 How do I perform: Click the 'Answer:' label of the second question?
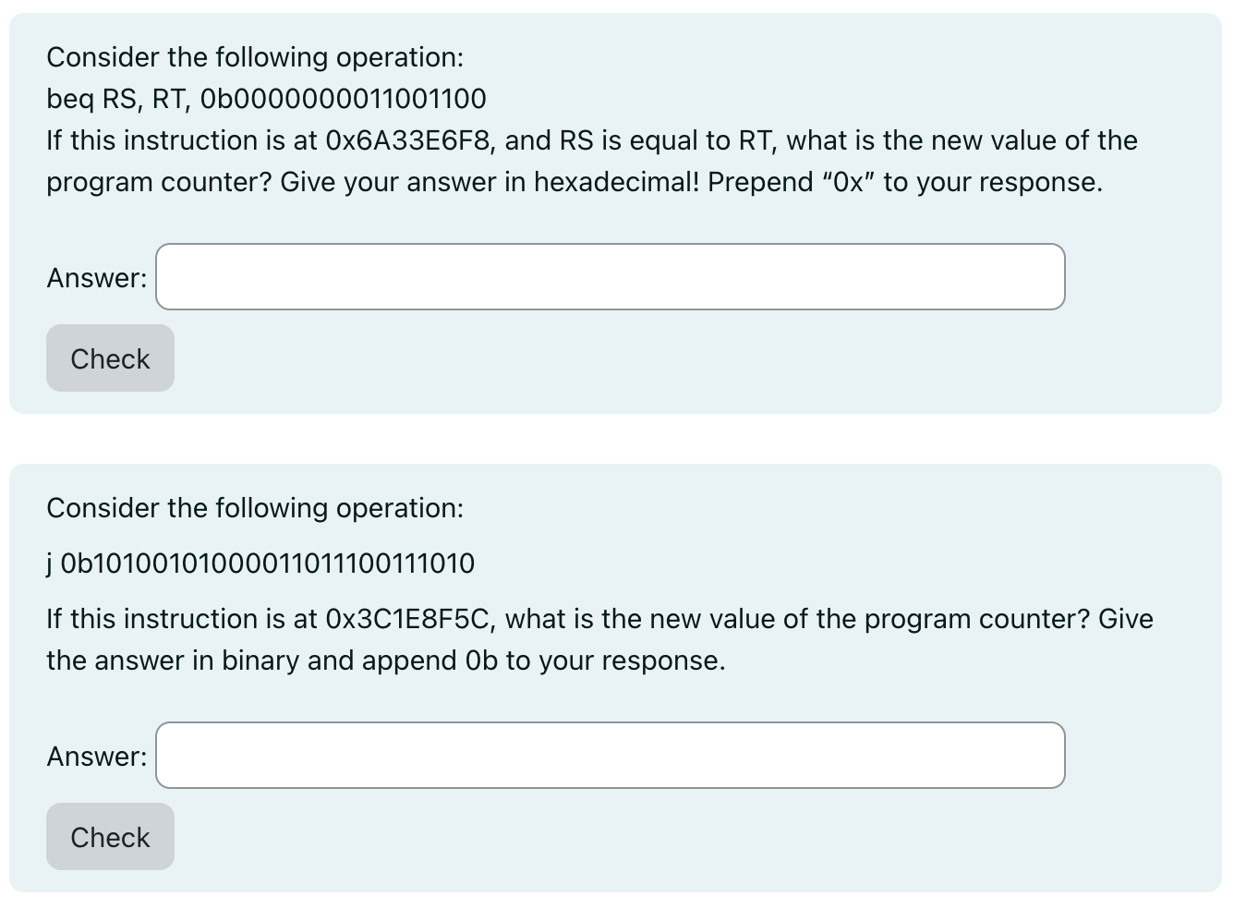click(x=95, y=756)
